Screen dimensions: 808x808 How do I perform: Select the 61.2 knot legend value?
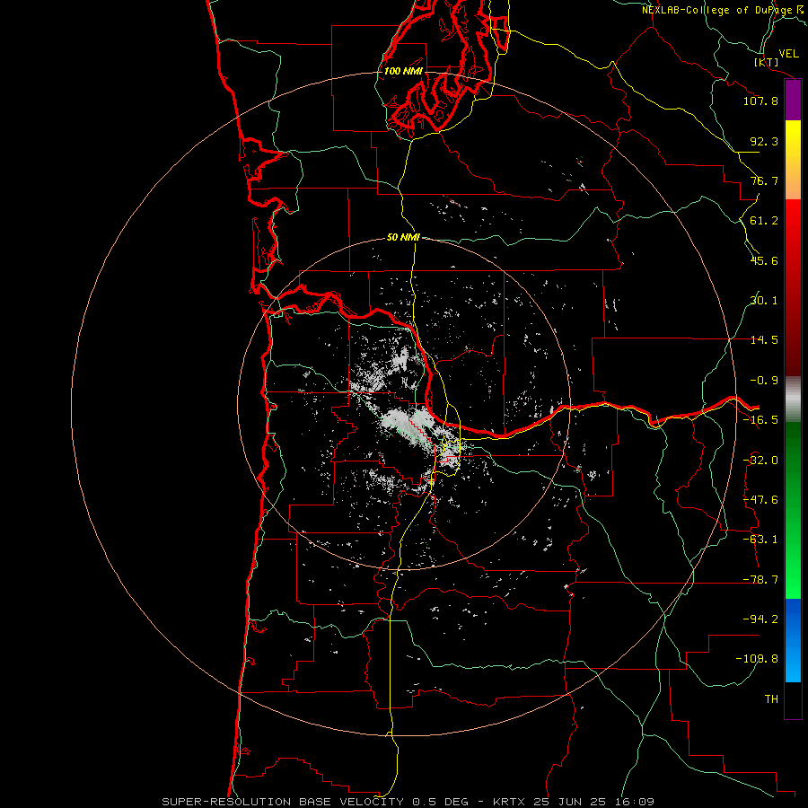click(764, 221)
